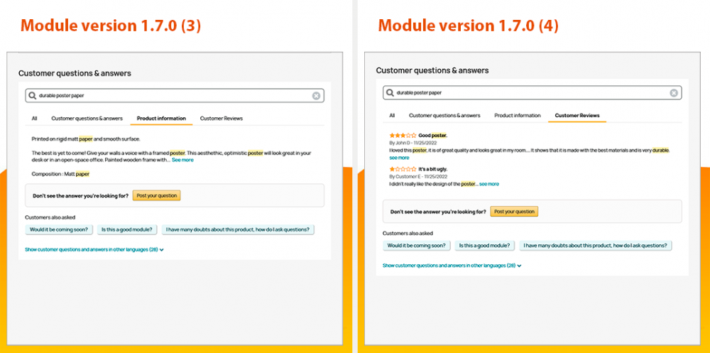Click 'I have many doubts' question chip in left panel
The height and width of the screenshot is (353, 710).
[x=238, y=229]
